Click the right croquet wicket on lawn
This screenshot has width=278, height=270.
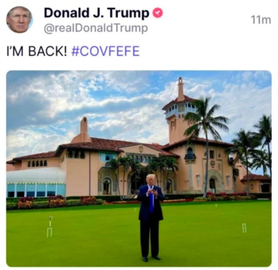pos(244,228)
